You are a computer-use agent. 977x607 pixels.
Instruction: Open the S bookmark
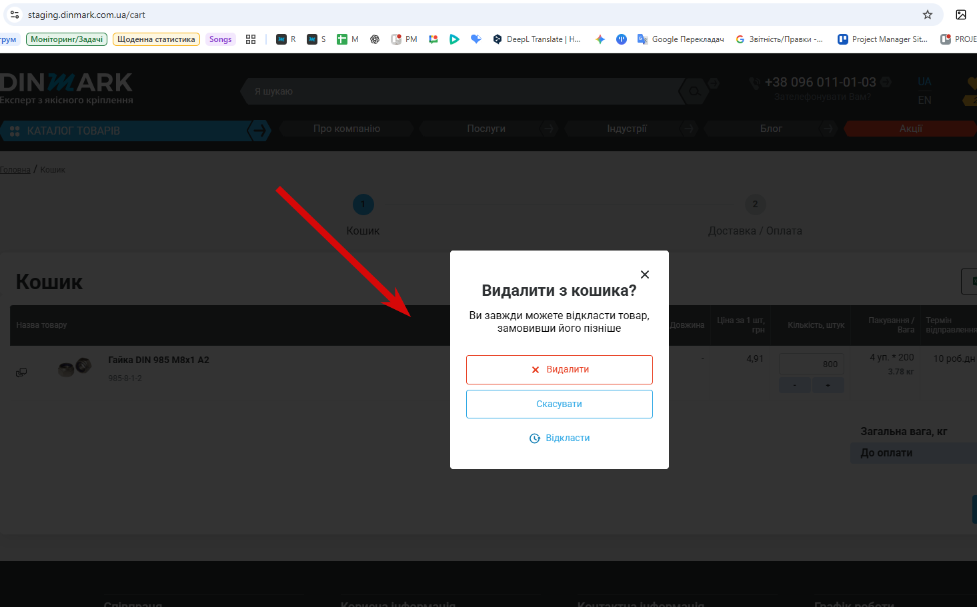[x=317, y=39]
